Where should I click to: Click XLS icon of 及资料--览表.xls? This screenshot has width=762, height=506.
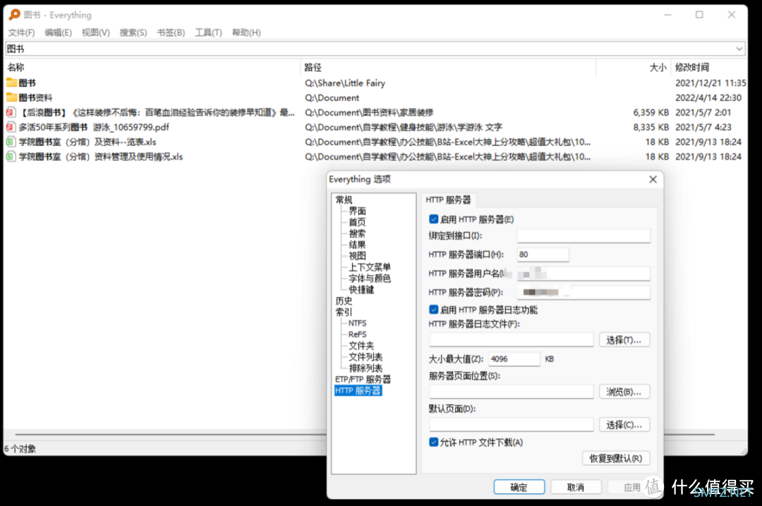click(x=10, y=142)
